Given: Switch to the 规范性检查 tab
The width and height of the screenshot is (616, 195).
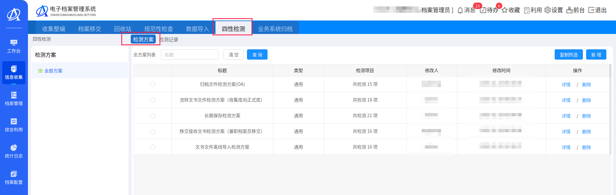Looking at the screenshot, I should pyautogui.click(x=158, y=29).
